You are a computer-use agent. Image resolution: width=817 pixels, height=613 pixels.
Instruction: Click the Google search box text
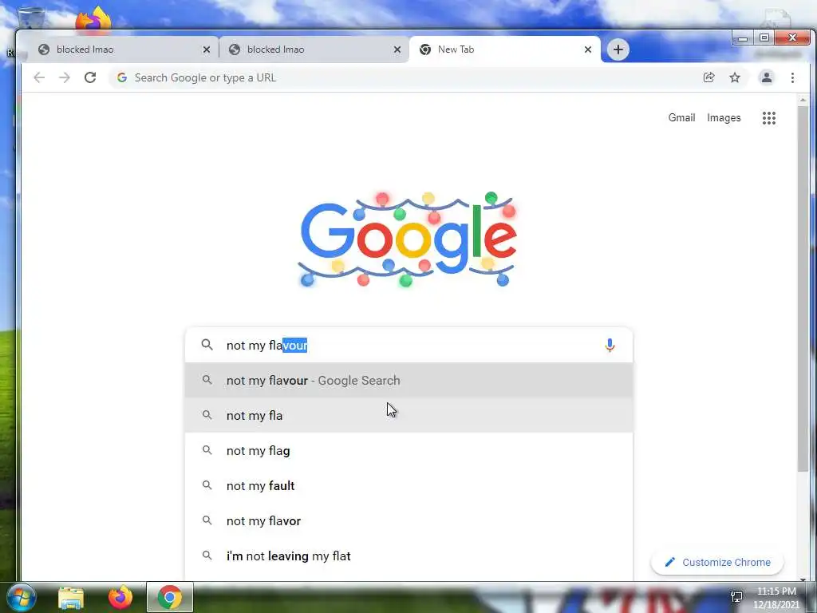point(266,345)
